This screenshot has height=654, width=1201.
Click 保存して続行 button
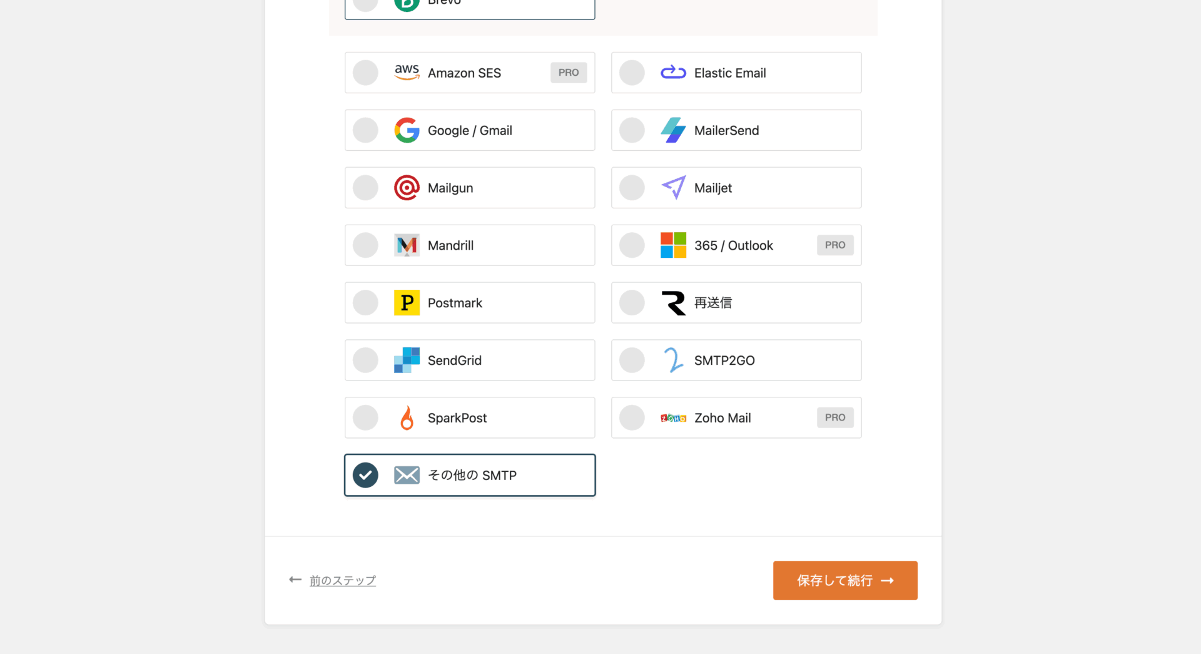point(845,581)
